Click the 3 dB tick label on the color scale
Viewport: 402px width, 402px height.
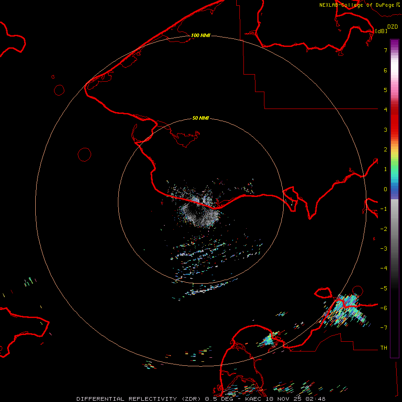[x=385, y=130]
